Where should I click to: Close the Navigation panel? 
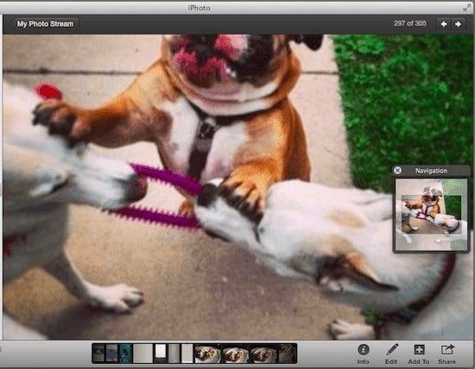pos(397,171)
